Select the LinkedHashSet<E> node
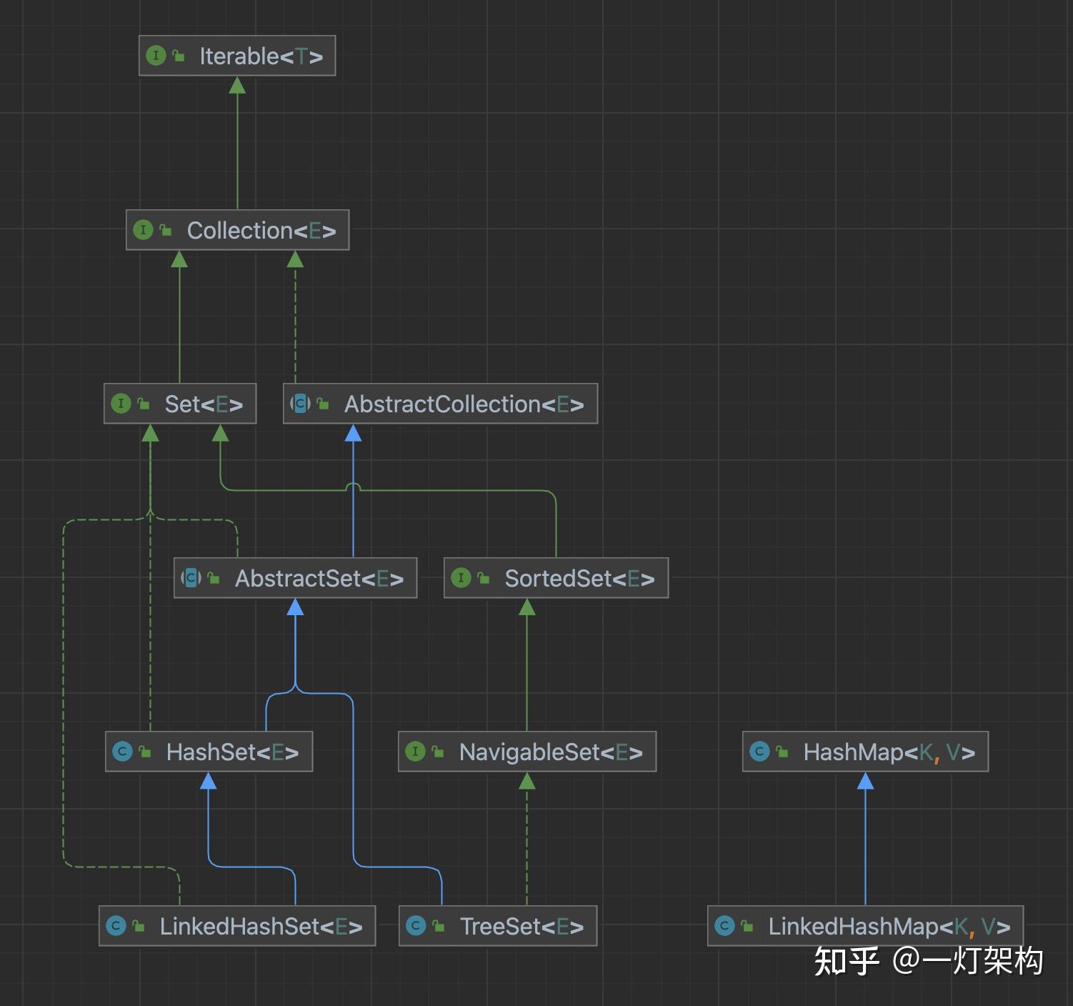This screenshot has height=1006, width=1073. point(236,925)
